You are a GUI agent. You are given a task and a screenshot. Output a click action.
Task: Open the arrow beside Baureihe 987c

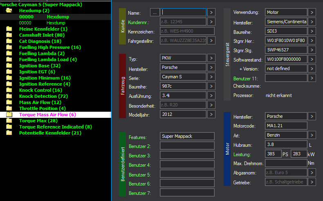[x=211, y=86]
